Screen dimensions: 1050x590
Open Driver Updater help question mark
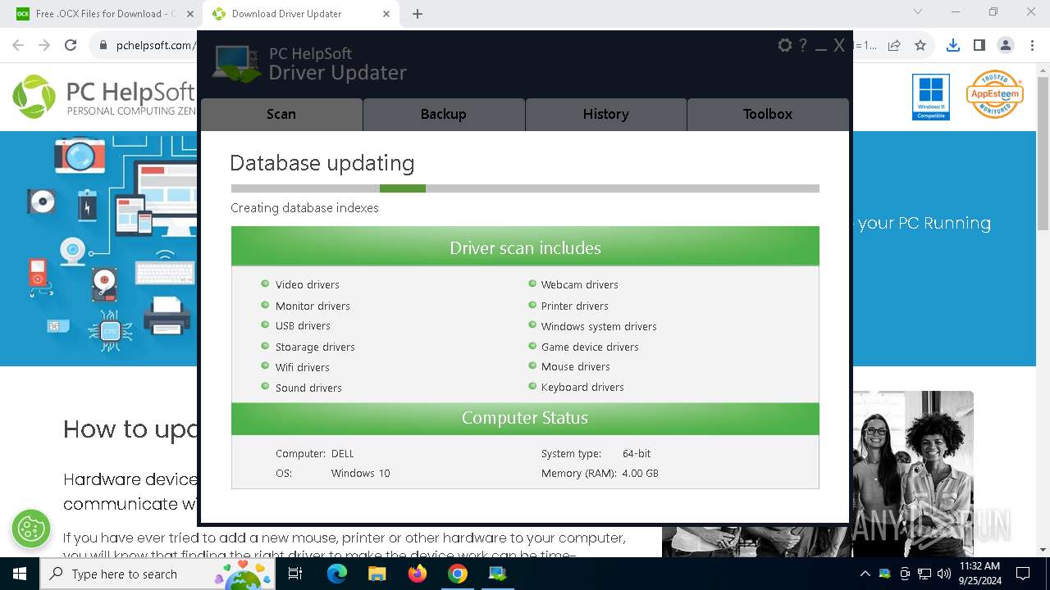coord(803,46)
